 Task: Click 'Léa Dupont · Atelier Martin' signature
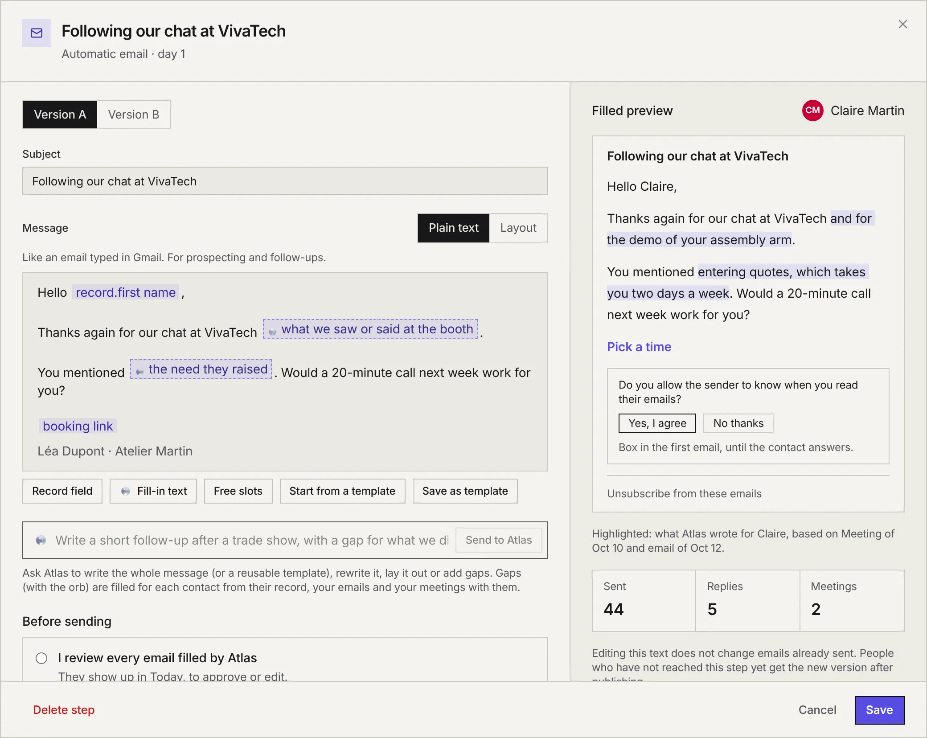click(x=115, y=451)
